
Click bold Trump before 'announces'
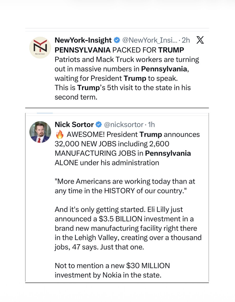click(151, 134)
